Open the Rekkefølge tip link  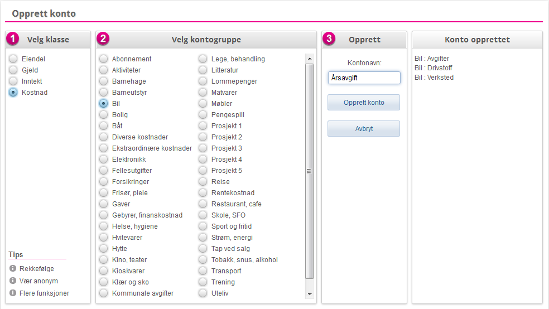[37, 268]
